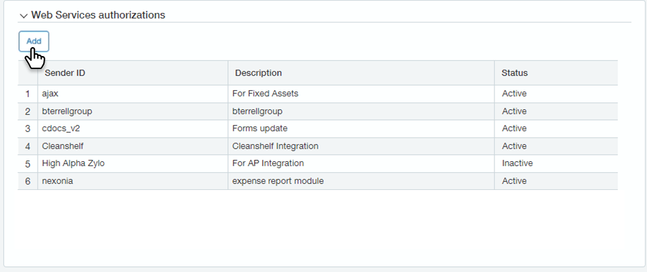Sort by the Description column header
Screen dimensions: 647x272
pos(258,73)
